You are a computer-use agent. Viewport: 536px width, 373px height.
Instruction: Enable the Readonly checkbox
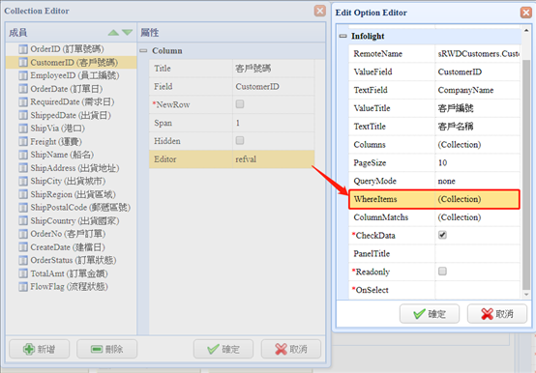442,272
